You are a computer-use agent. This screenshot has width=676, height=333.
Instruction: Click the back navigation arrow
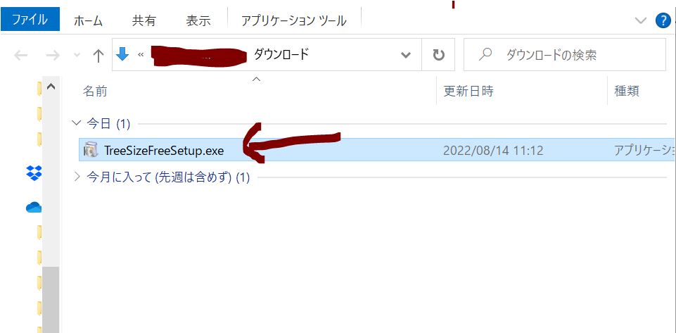coord(21,56)
